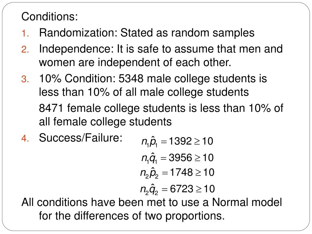Click "for the differences of two proportions" line
Viewport: 312px width, 234px height.
click(x=132, y=216)
